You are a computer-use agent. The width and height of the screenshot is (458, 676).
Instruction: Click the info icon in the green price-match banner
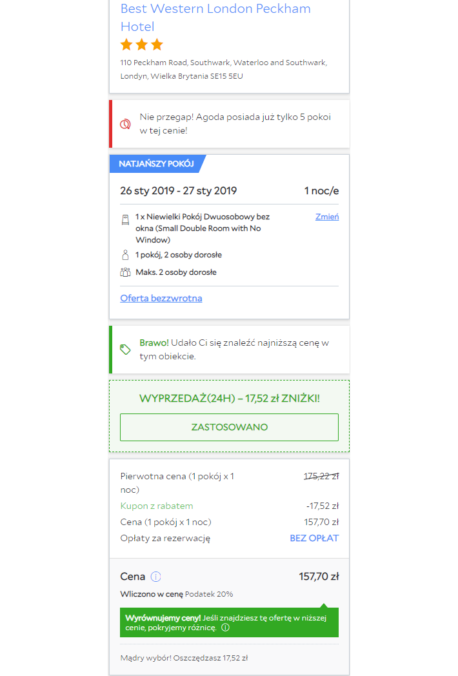click(225, 627)
